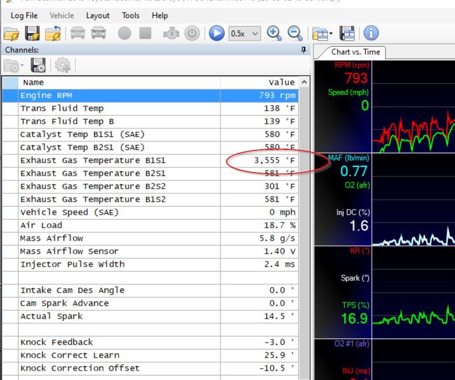Click the Inj DC (%) chart label
This screenshot has width=455, height=380.
click(353, 213)
